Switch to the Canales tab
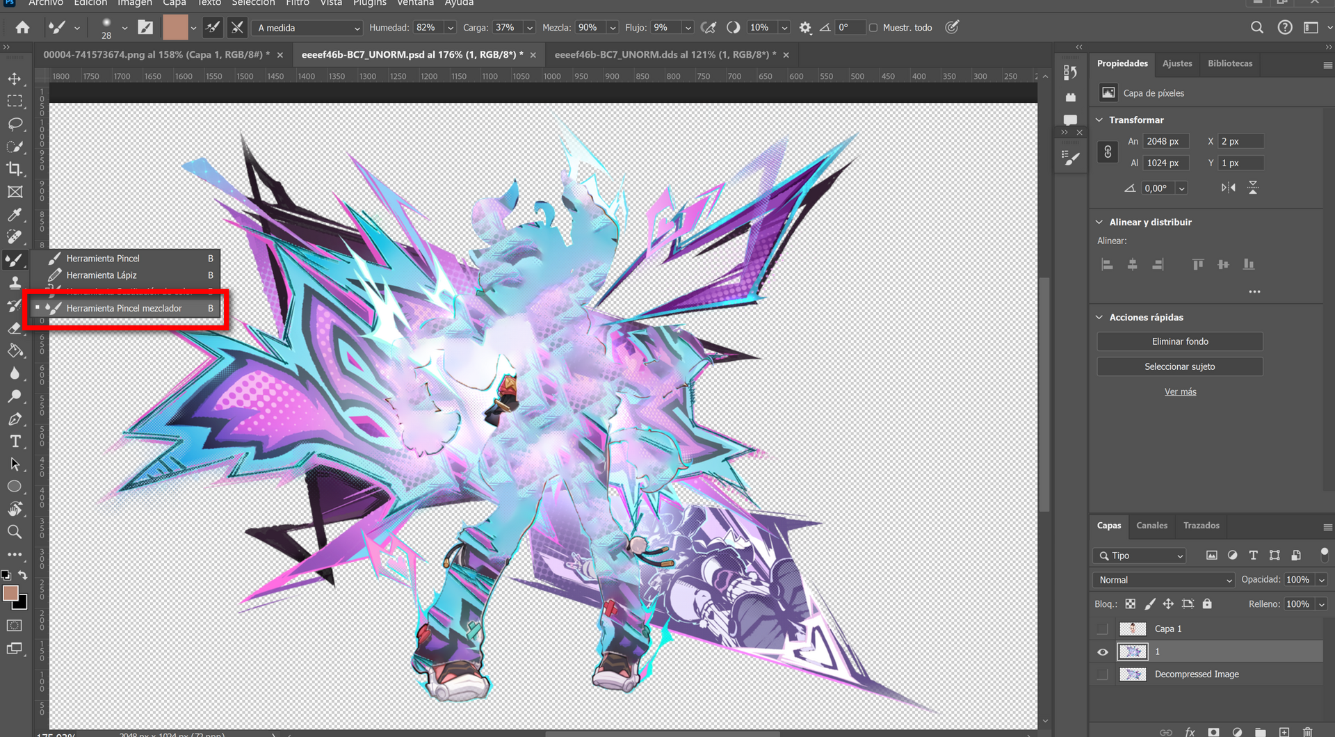The width and height of the screenshot is (1335, 737). pyautogui.click(x=1151, y=526)
